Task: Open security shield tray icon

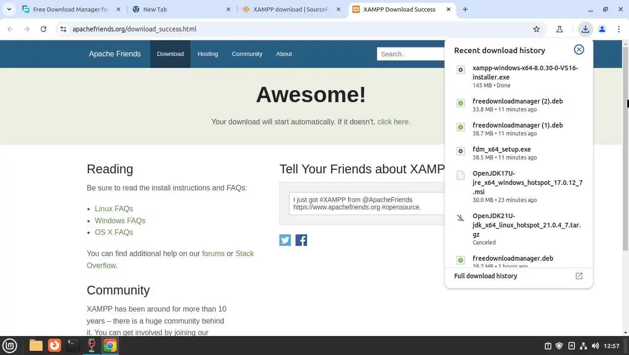Action: (559, 346)
